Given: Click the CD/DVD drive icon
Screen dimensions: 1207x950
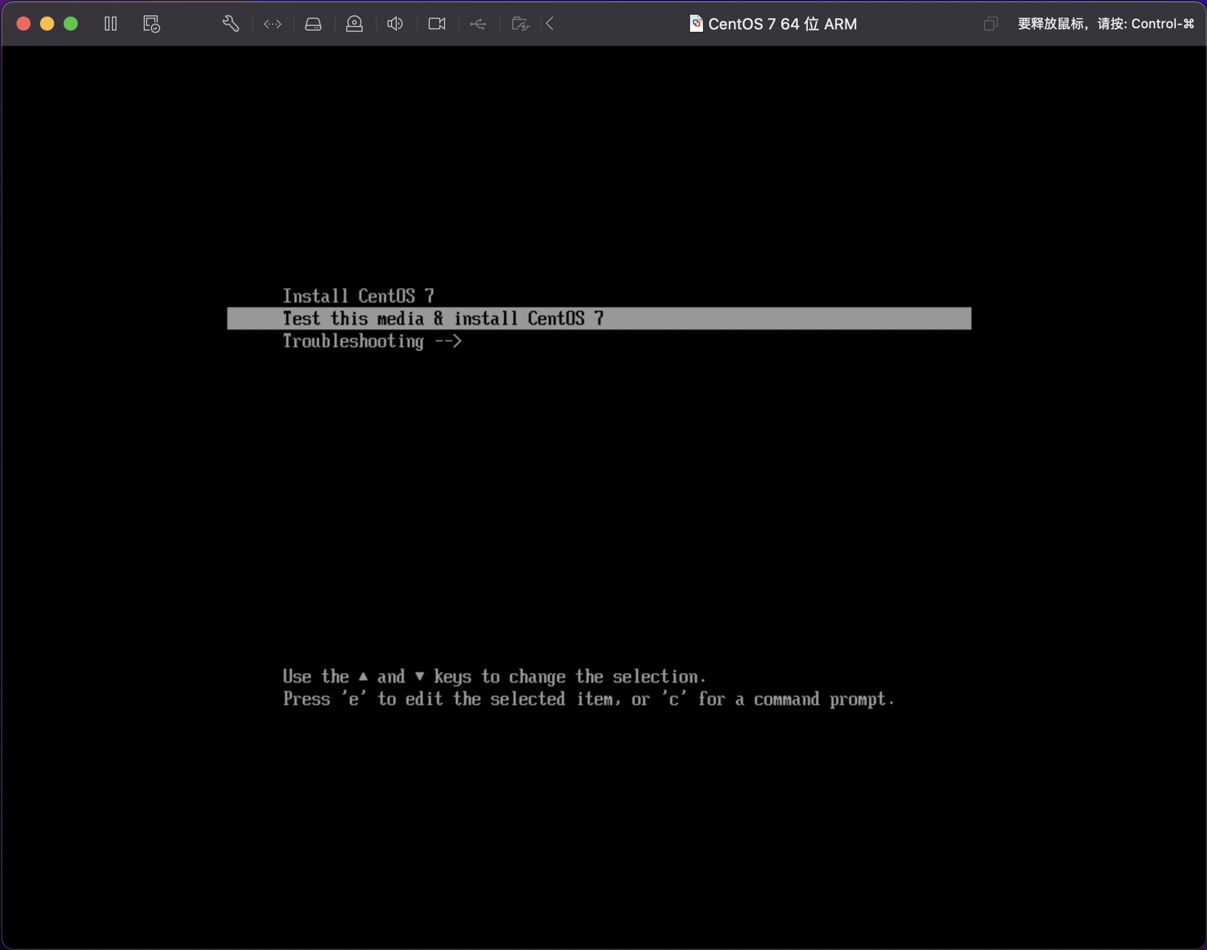Looking at the screenshot, I should click(354, 24).
